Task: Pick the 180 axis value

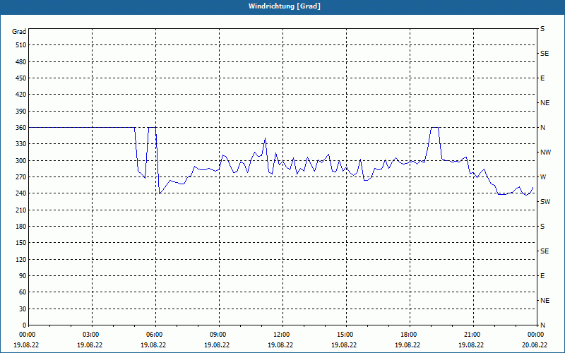Action: pyautogui.click(x=21, y=227)
